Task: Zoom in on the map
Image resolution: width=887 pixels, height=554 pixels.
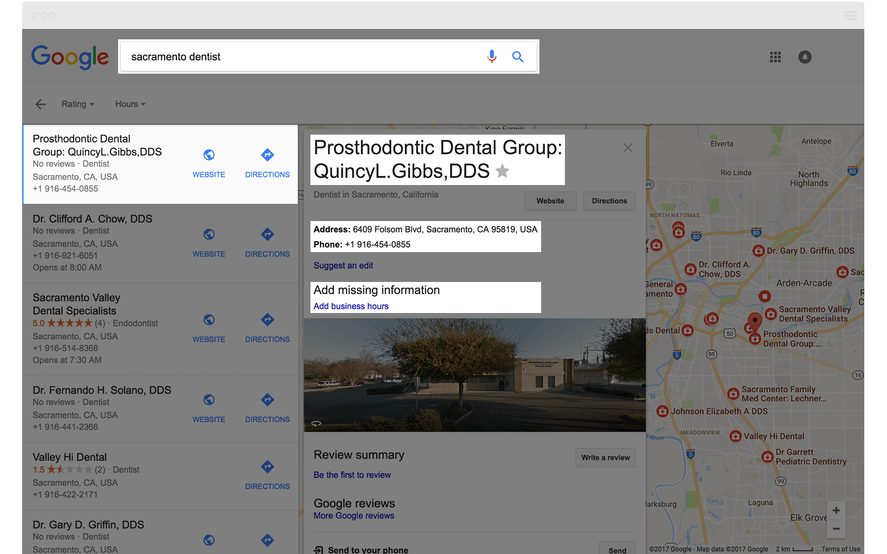Action: coord(836,511)
